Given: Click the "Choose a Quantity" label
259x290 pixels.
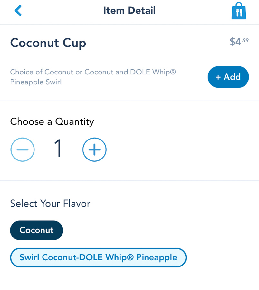Looking at the screenshot, I should click(x=52, y=121).
